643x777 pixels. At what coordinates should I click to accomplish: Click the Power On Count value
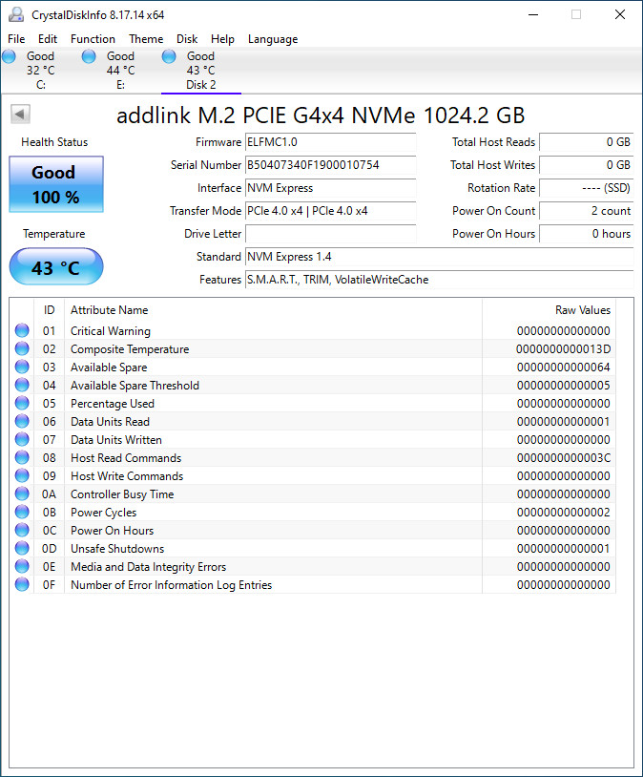coord(587,211)
